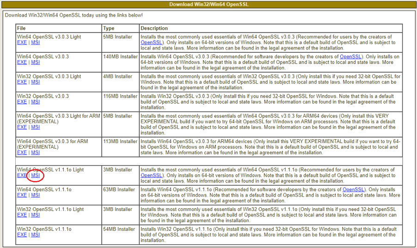Follow OpenSSL link in Win64 v1.1.1o Light description
The image size is (417, 248).
[151, 176]
